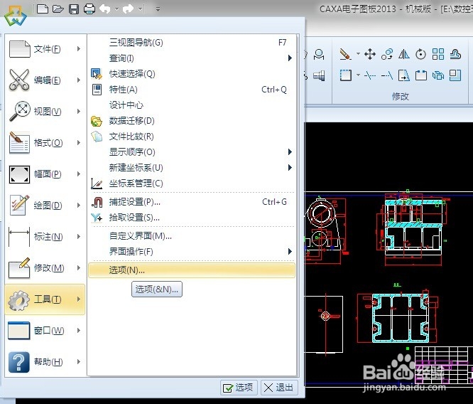The width and height of the screenshot is (473, 404).
Task: Click the person silhouette icon in ribbon
Action: point(319,54)
